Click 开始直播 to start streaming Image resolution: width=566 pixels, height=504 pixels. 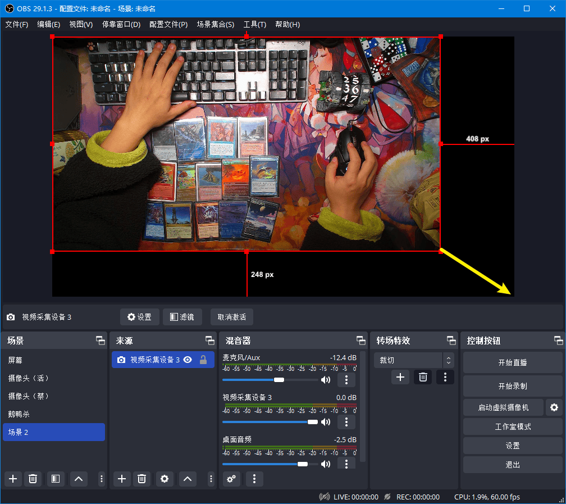click(x=513, y=362)
